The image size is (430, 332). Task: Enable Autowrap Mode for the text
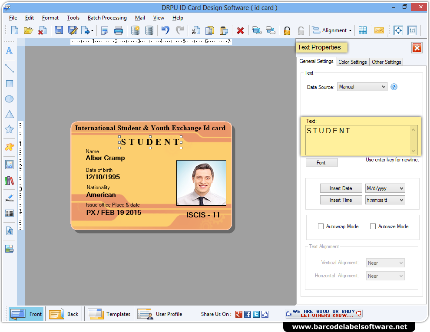click(x=321, y=226)
